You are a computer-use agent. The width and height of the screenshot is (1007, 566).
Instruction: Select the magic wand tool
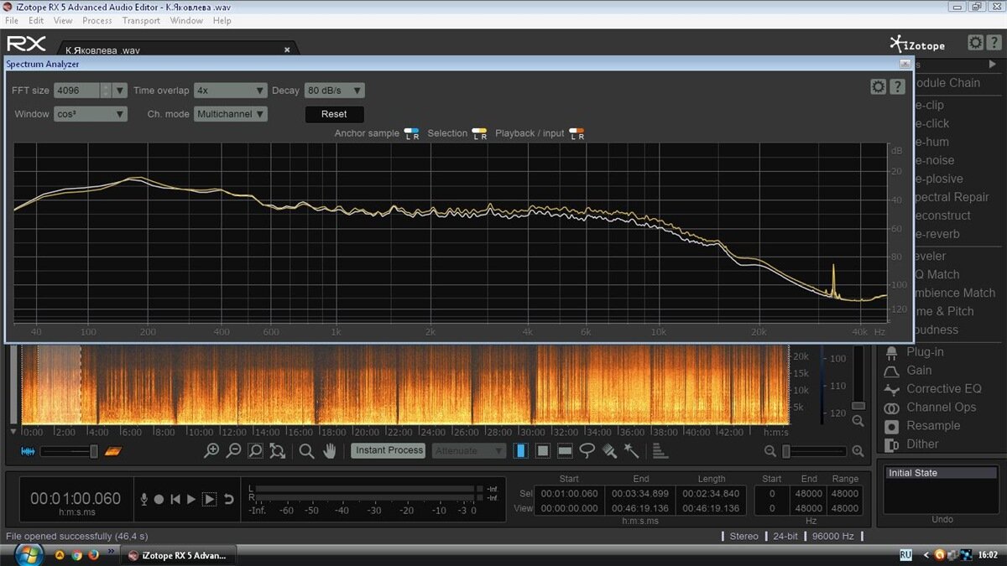(x=631, y=450)
